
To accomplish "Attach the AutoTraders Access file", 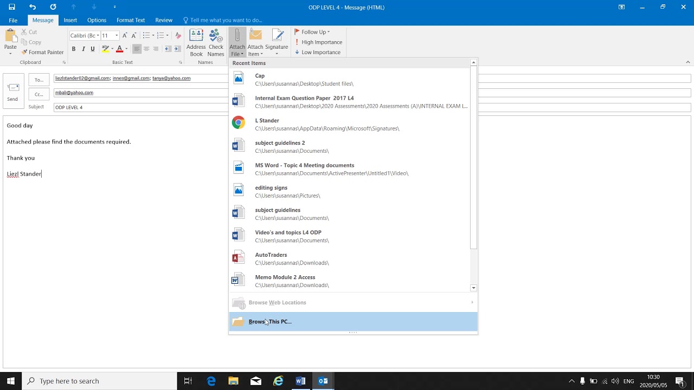I will 350,258.
